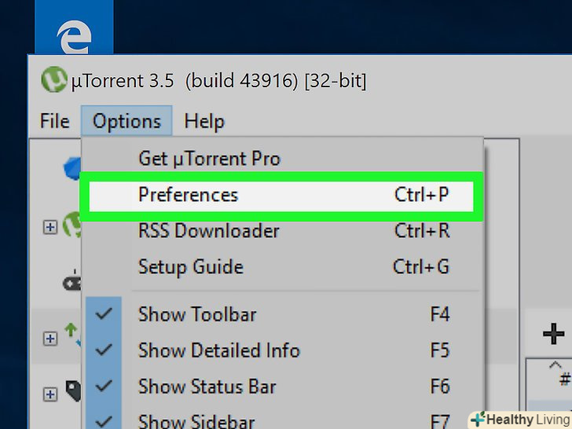Click the game controller sidebar icon
This screenshot has width=572, height=429.
[x=72, y=282]
